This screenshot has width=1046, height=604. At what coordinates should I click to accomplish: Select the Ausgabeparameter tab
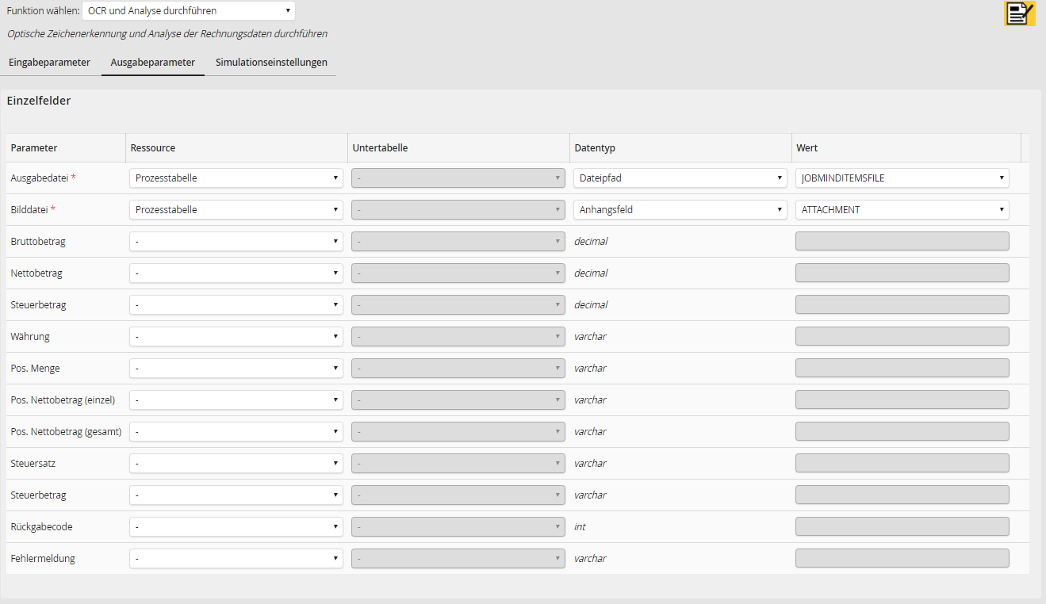pyautogui.click(x=153, y=62)
